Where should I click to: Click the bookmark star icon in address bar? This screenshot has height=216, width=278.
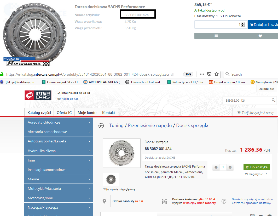[217, 74]
